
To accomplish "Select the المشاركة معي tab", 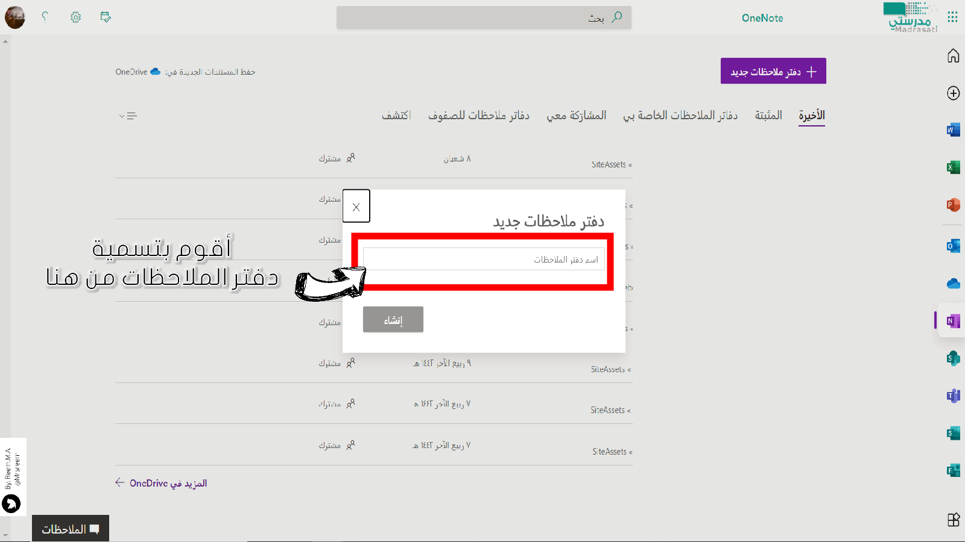I will [576, 115].
